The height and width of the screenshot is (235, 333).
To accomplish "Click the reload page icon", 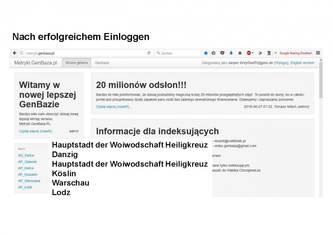I will point(149,53).
